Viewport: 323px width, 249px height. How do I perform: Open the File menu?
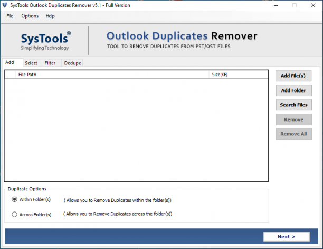point(9,16)
